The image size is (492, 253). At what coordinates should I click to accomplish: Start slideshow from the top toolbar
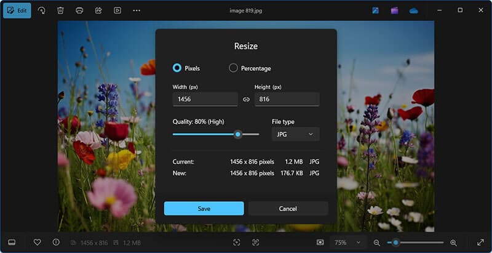[117, 10]
